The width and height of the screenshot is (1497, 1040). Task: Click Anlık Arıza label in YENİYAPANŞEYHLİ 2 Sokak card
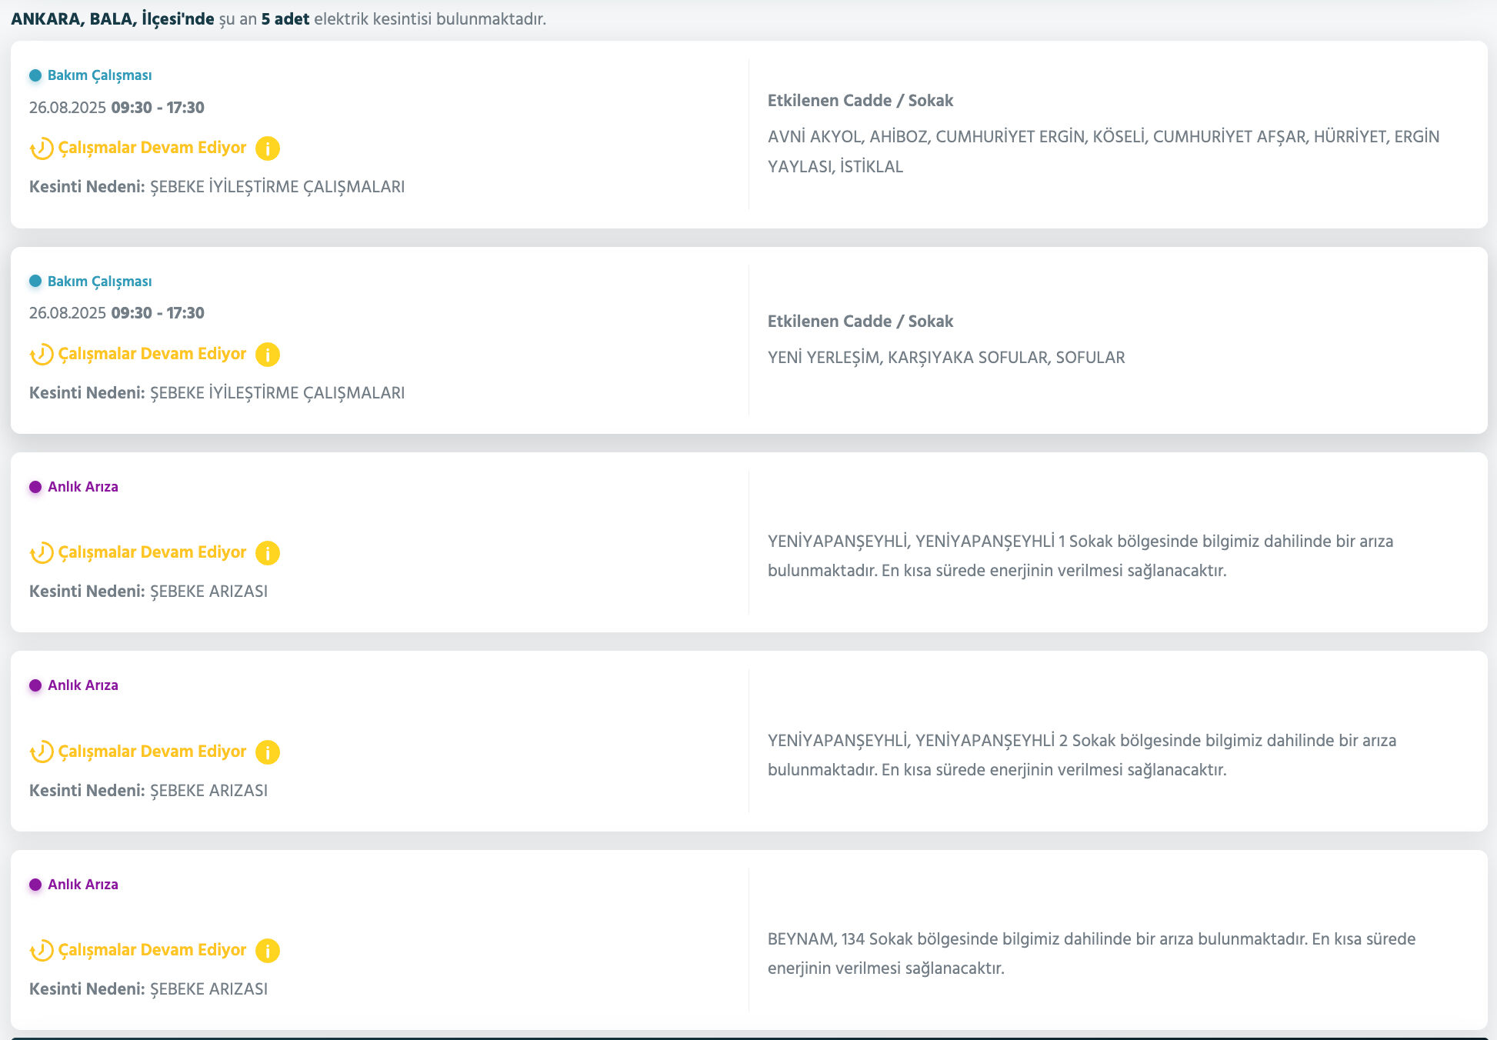[83, 685]
